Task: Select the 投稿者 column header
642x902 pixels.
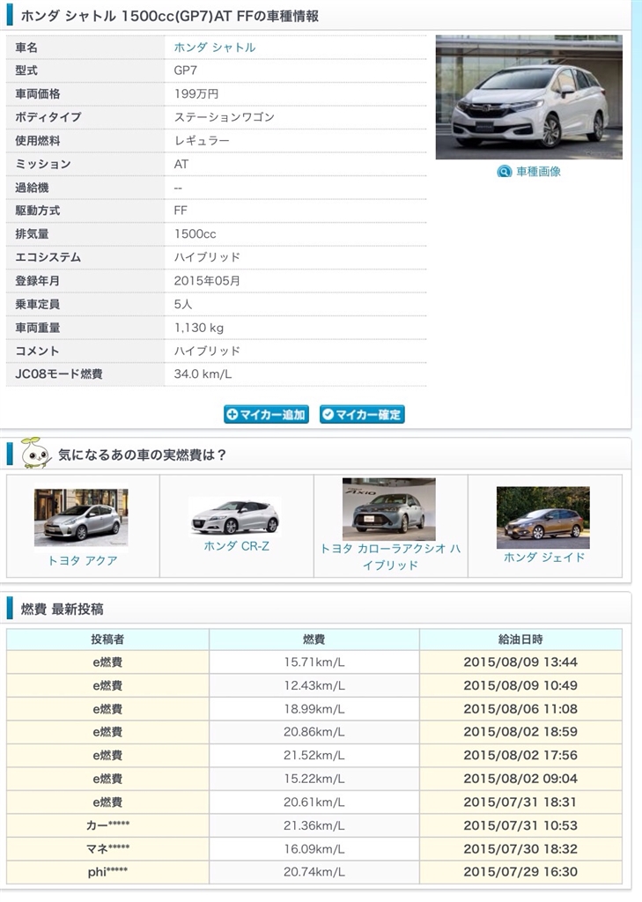Action: click(x=107, y=640)
